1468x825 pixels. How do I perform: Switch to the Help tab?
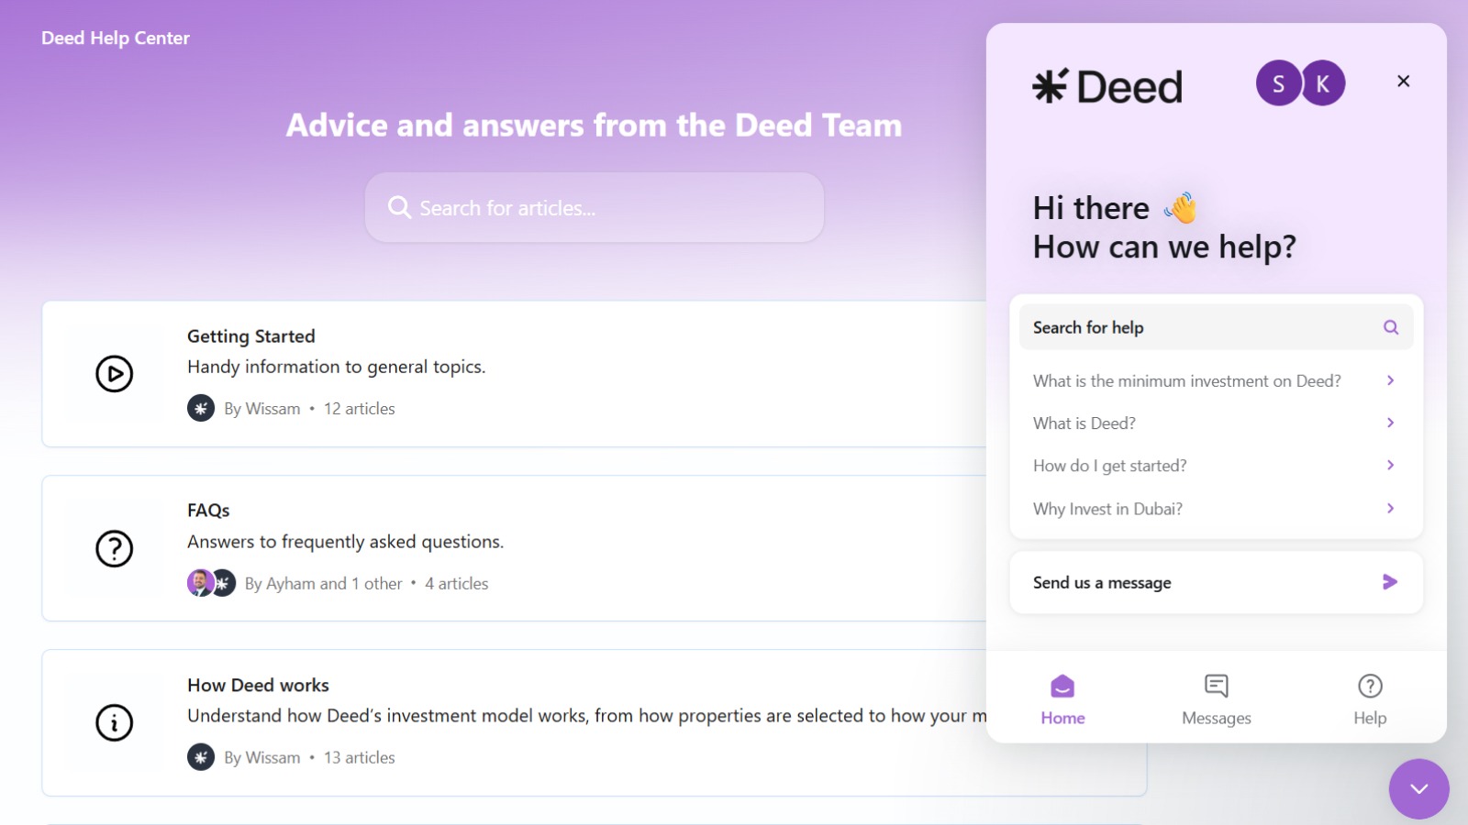(1370, 699)
